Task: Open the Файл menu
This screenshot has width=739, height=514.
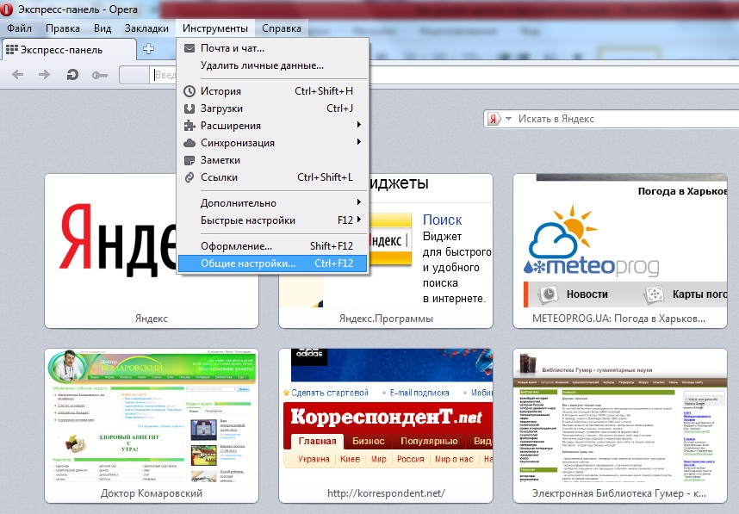Action: click(x=19, y=28)
